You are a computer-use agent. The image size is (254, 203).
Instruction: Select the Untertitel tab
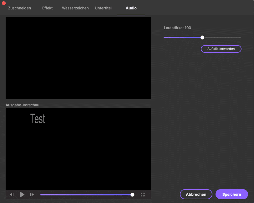click(x=103, y=8)
